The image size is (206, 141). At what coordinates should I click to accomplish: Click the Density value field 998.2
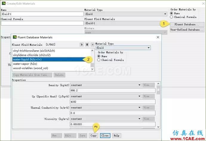[113, 91]
